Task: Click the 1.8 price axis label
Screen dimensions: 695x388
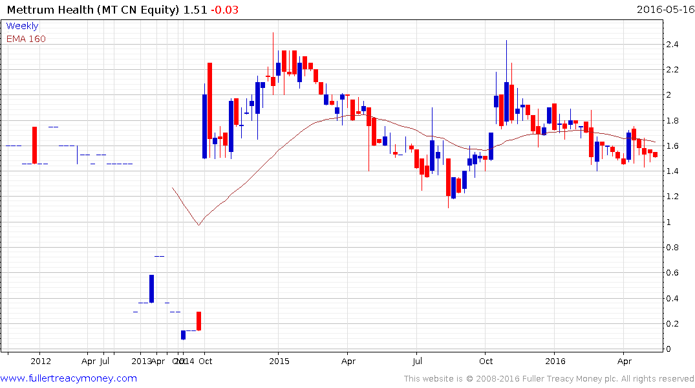Action: (672, 121)
